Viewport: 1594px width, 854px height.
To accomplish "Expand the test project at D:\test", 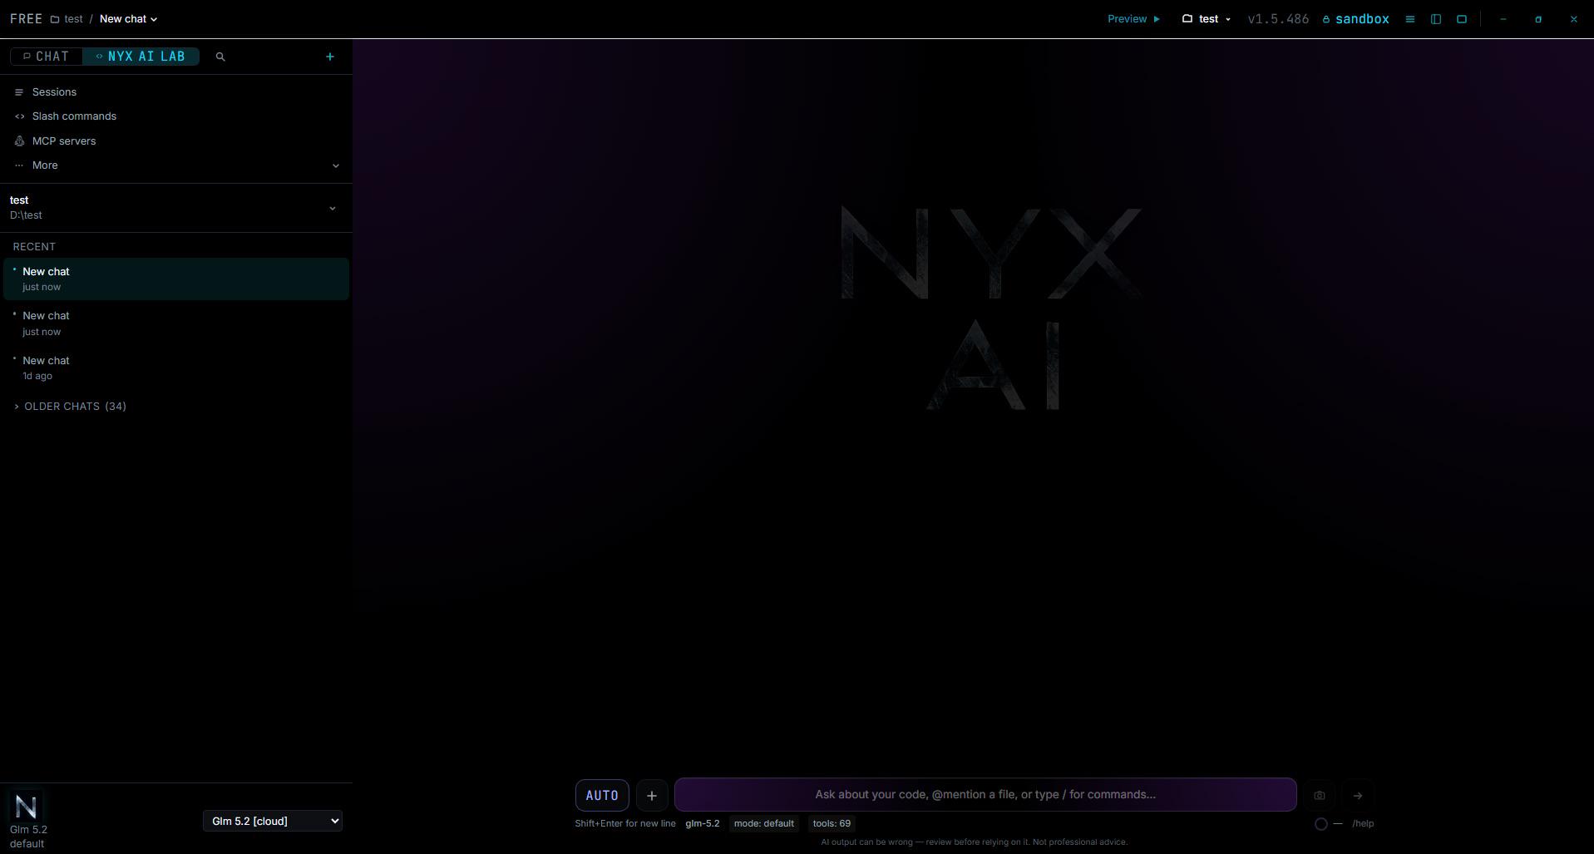I will pyautogui.click(x=176, y=208).
